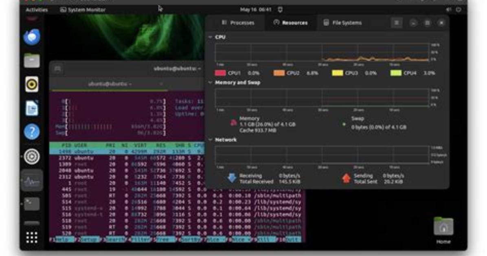The width and height of the screenshot is (487, 256).
Task: Close the System Monitor window
Action: (x=441, y=23)
